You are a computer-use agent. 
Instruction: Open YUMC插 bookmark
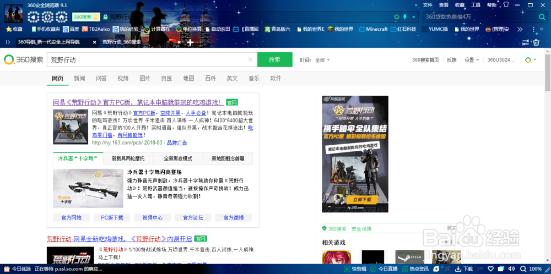[x=435, y=29]
